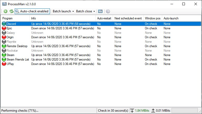This screenshot has height=114, width=202.
Task: Click Remote Desktop's 'On check' window pos
Action: pos(151,46)
